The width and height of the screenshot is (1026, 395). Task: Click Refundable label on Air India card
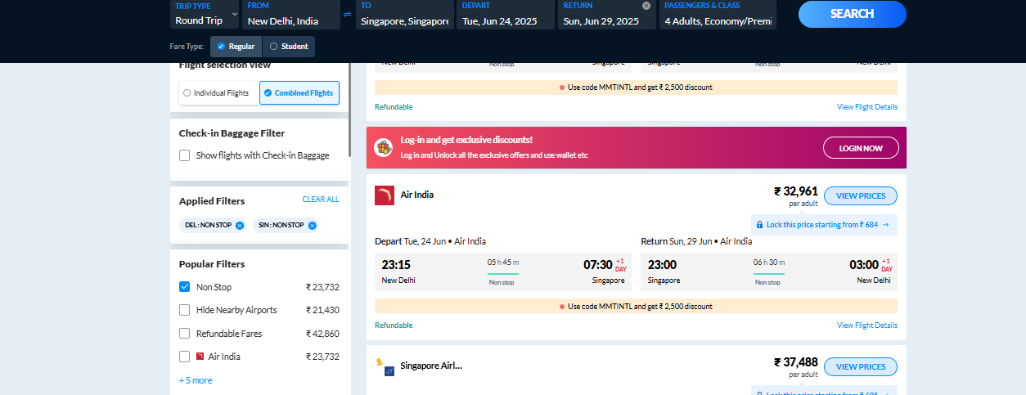394,325
